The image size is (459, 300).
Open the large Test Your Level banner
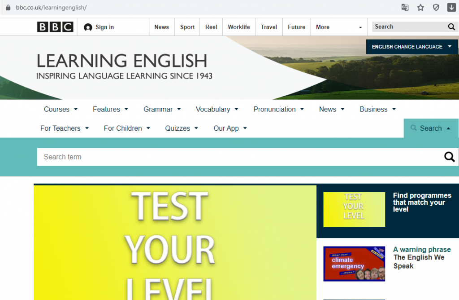175,243
